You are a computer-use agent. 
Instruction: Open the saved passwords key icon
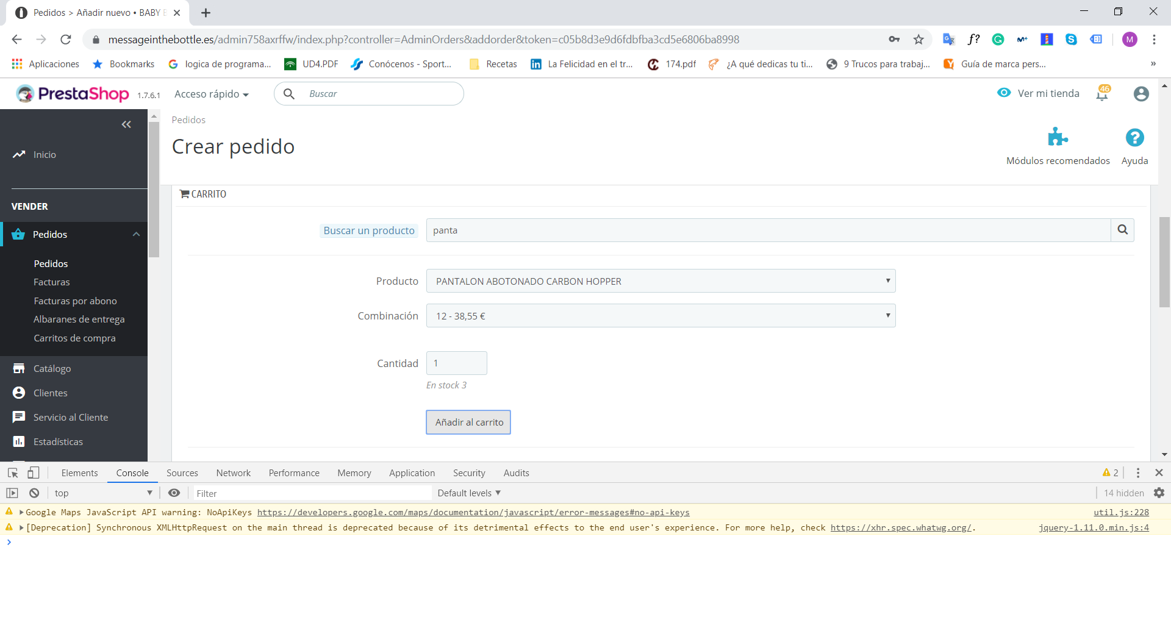[x=894, y=40]
